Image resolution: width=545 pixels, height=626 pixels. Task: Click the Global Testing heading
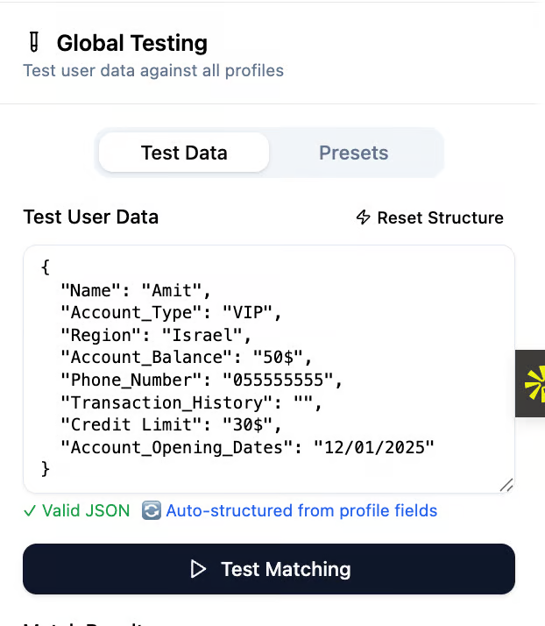131,42
